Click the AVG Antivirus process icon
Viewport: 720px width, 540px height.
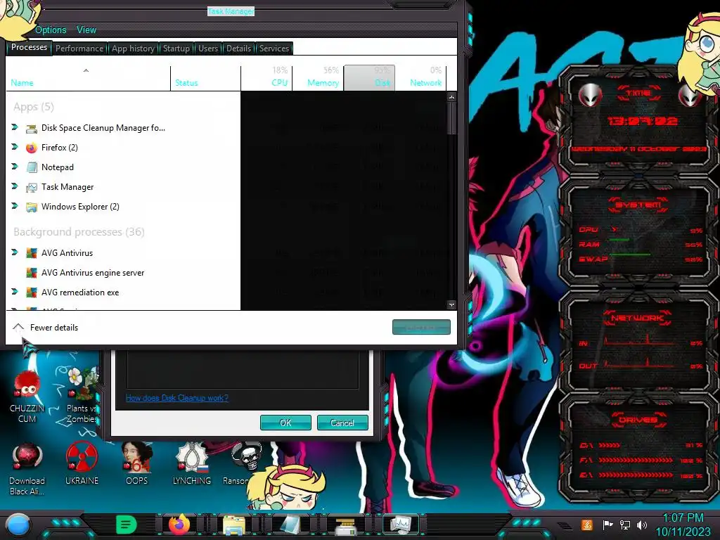[x=31, y=253]
